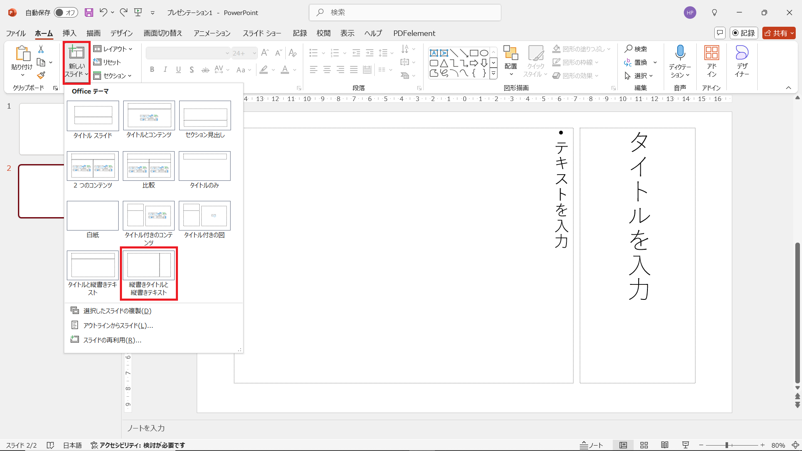
Task: Click the Dictation (ディクテーション) microphone icon
Action: (x=680, y=53)
